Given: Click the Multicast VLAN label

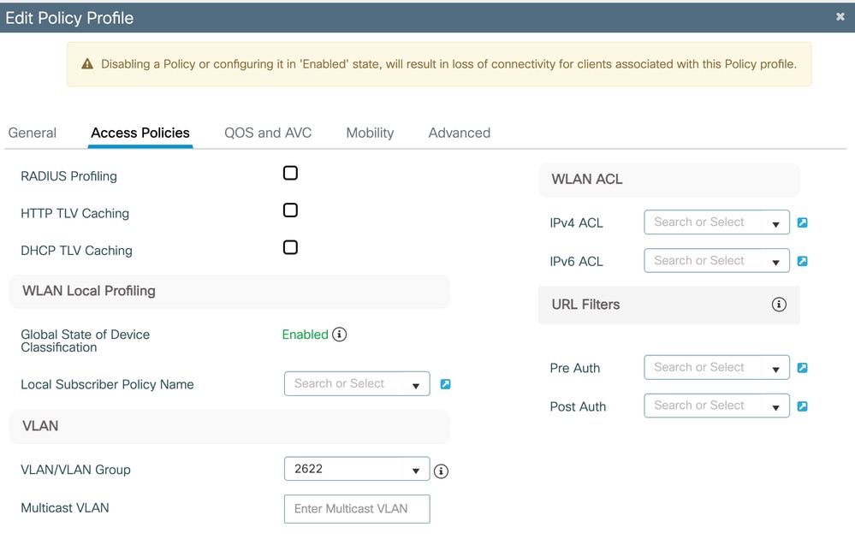Looking at the screenshot, I should coord(65,508).
